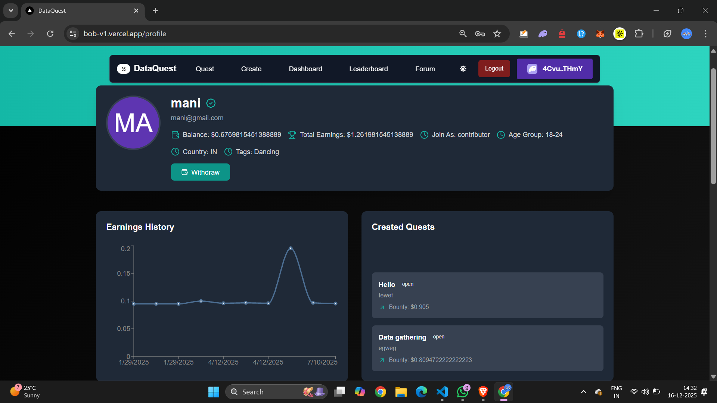
Task: Open the browser Extensions puzzle icon
Action: click(639, 34)
